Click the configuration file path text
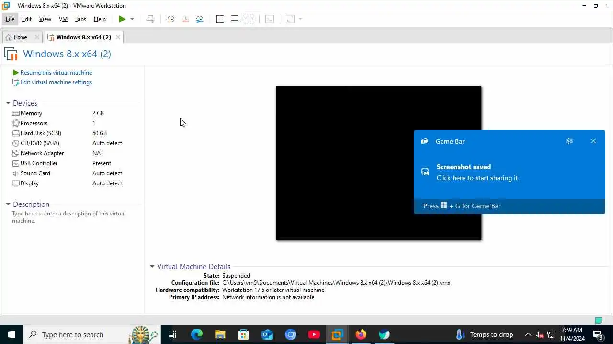Image resolution: width=613 pixels, height=344 pixels. [x=336, y=283]
